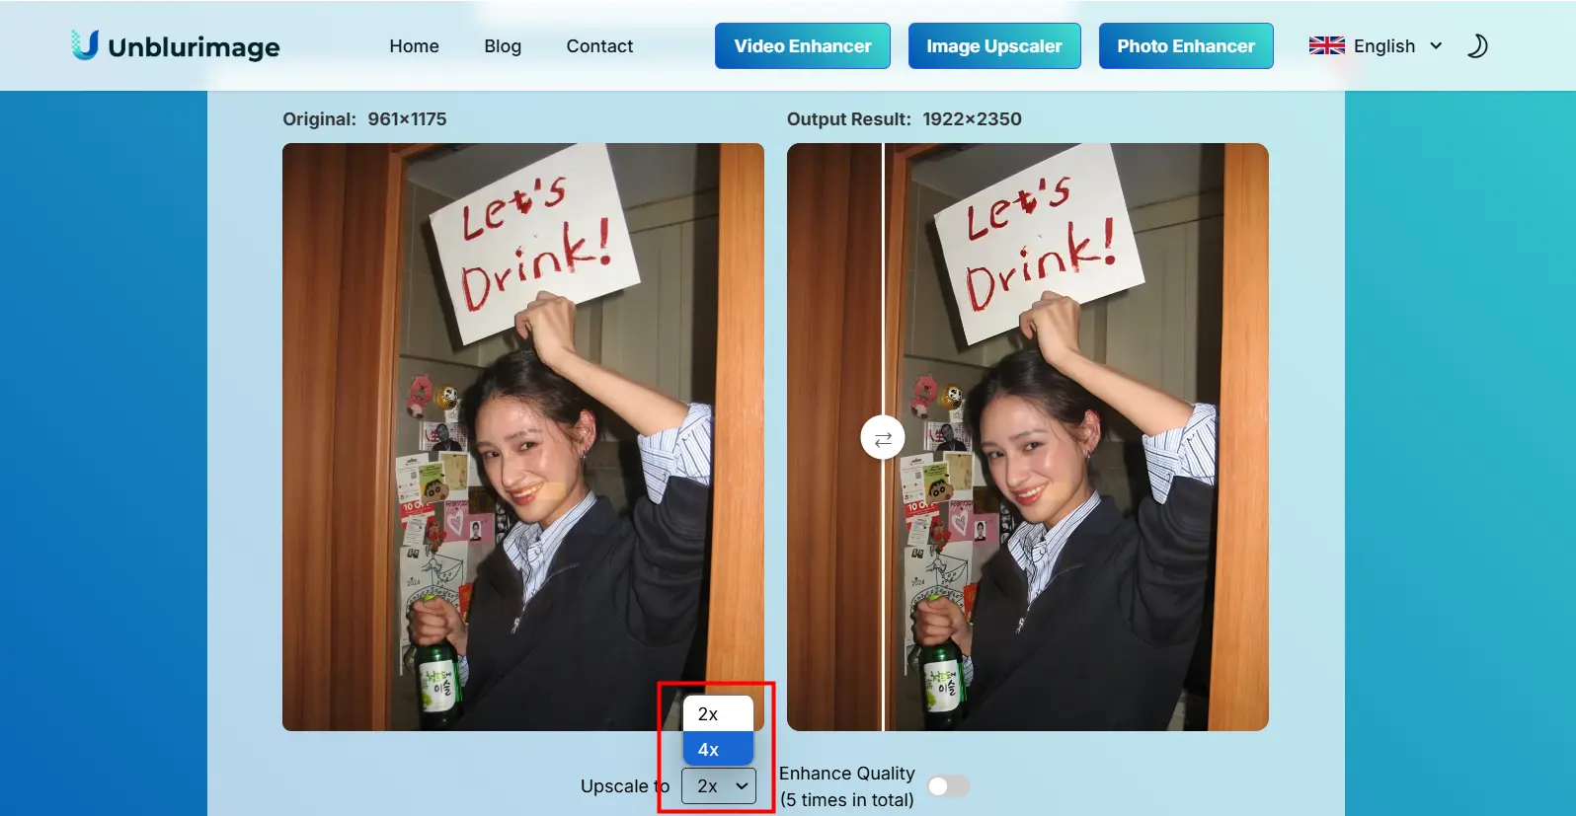Click the Upscale to label
1576x816 pixels.
point(625,786)
